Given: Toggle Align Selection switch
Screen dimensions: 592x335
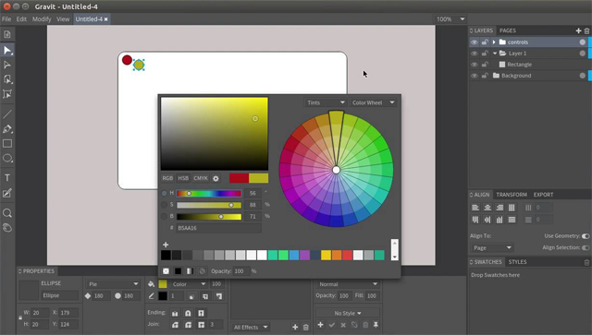Looking at the screenshot, I should (x=586, y=247).
